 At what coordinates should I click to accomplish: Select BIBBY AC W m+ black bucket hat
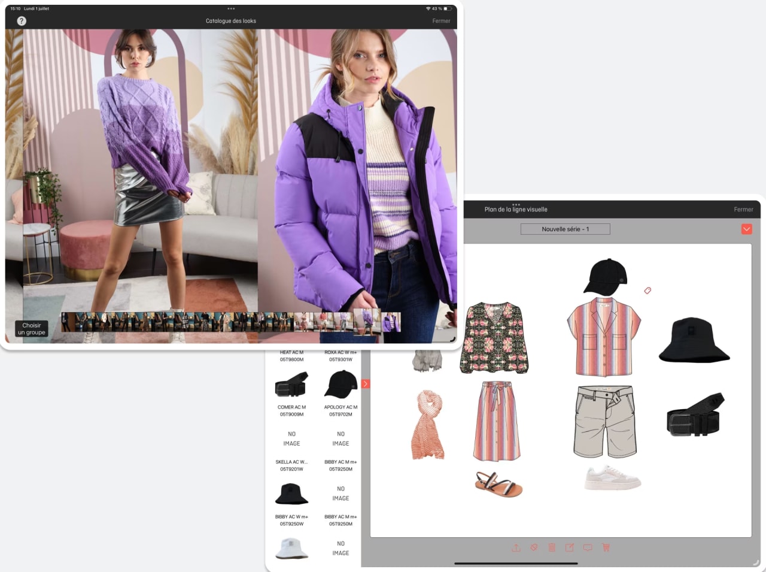click(x=291, y=495)
